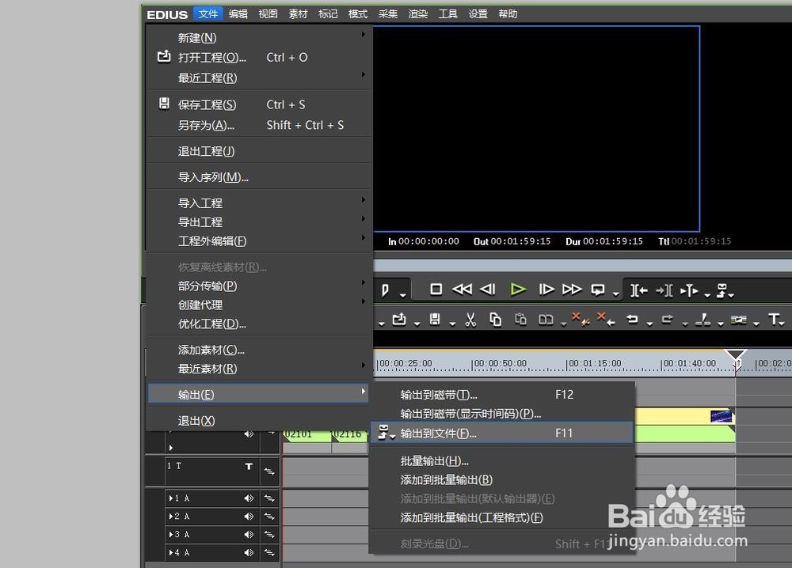Mute audio track 1 A speaker

[x=249, y=498]
